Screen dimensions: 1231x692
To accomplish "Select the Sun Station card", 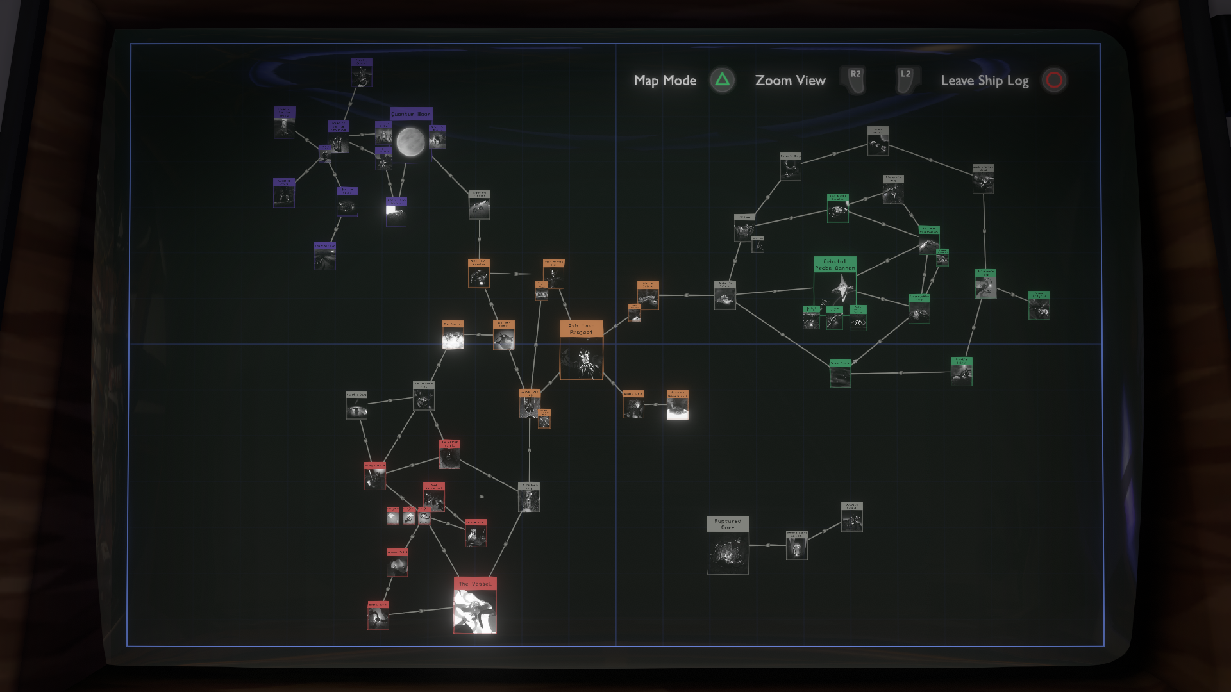I will (x=453, y=334).
